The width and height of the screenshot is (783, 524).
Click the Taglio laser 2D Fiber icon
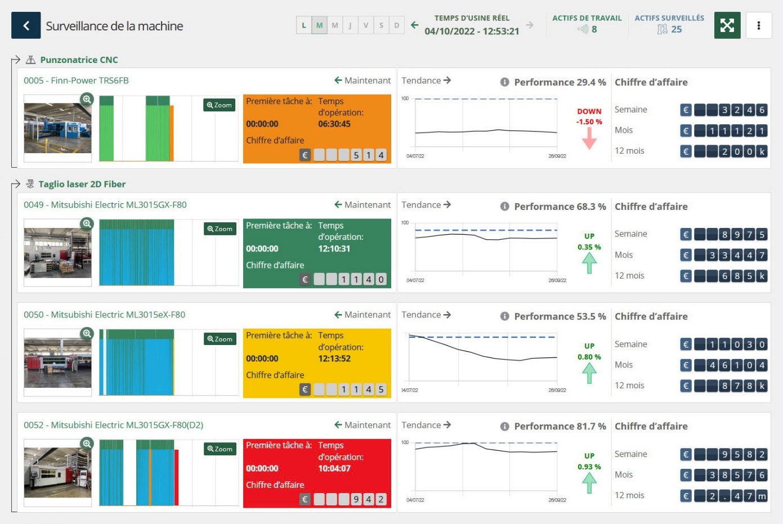point(31,183)
